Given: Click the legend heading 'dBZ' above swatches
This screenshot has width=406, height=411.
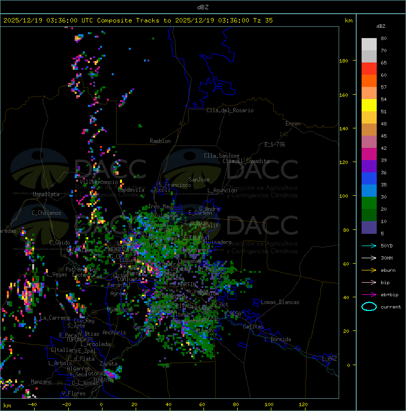Looking at the screenshot, I should click(x=381, y=26).
